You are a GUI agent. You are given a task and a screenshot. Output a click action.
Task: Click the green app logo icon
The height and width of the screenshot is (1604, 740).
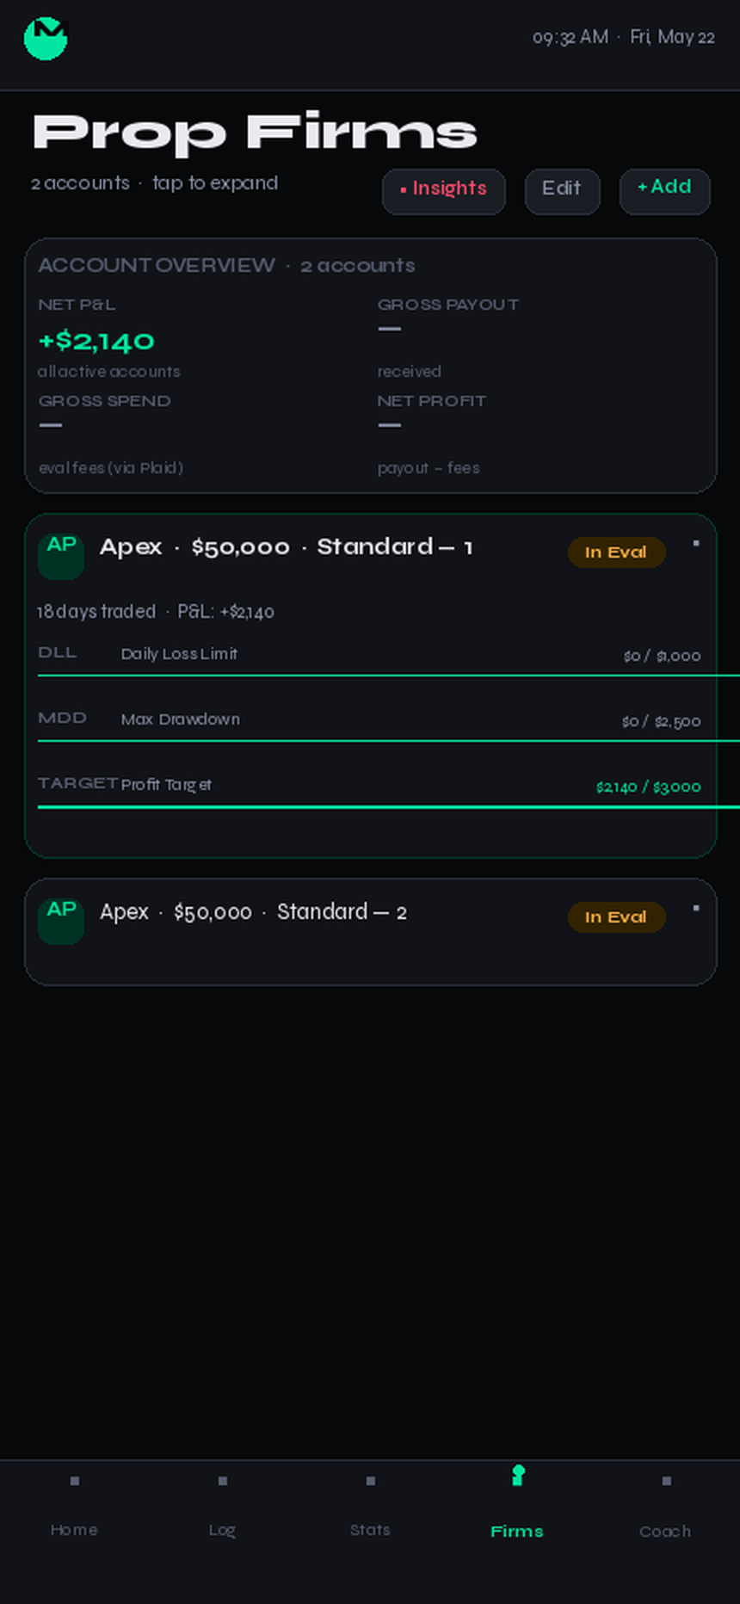46,39
